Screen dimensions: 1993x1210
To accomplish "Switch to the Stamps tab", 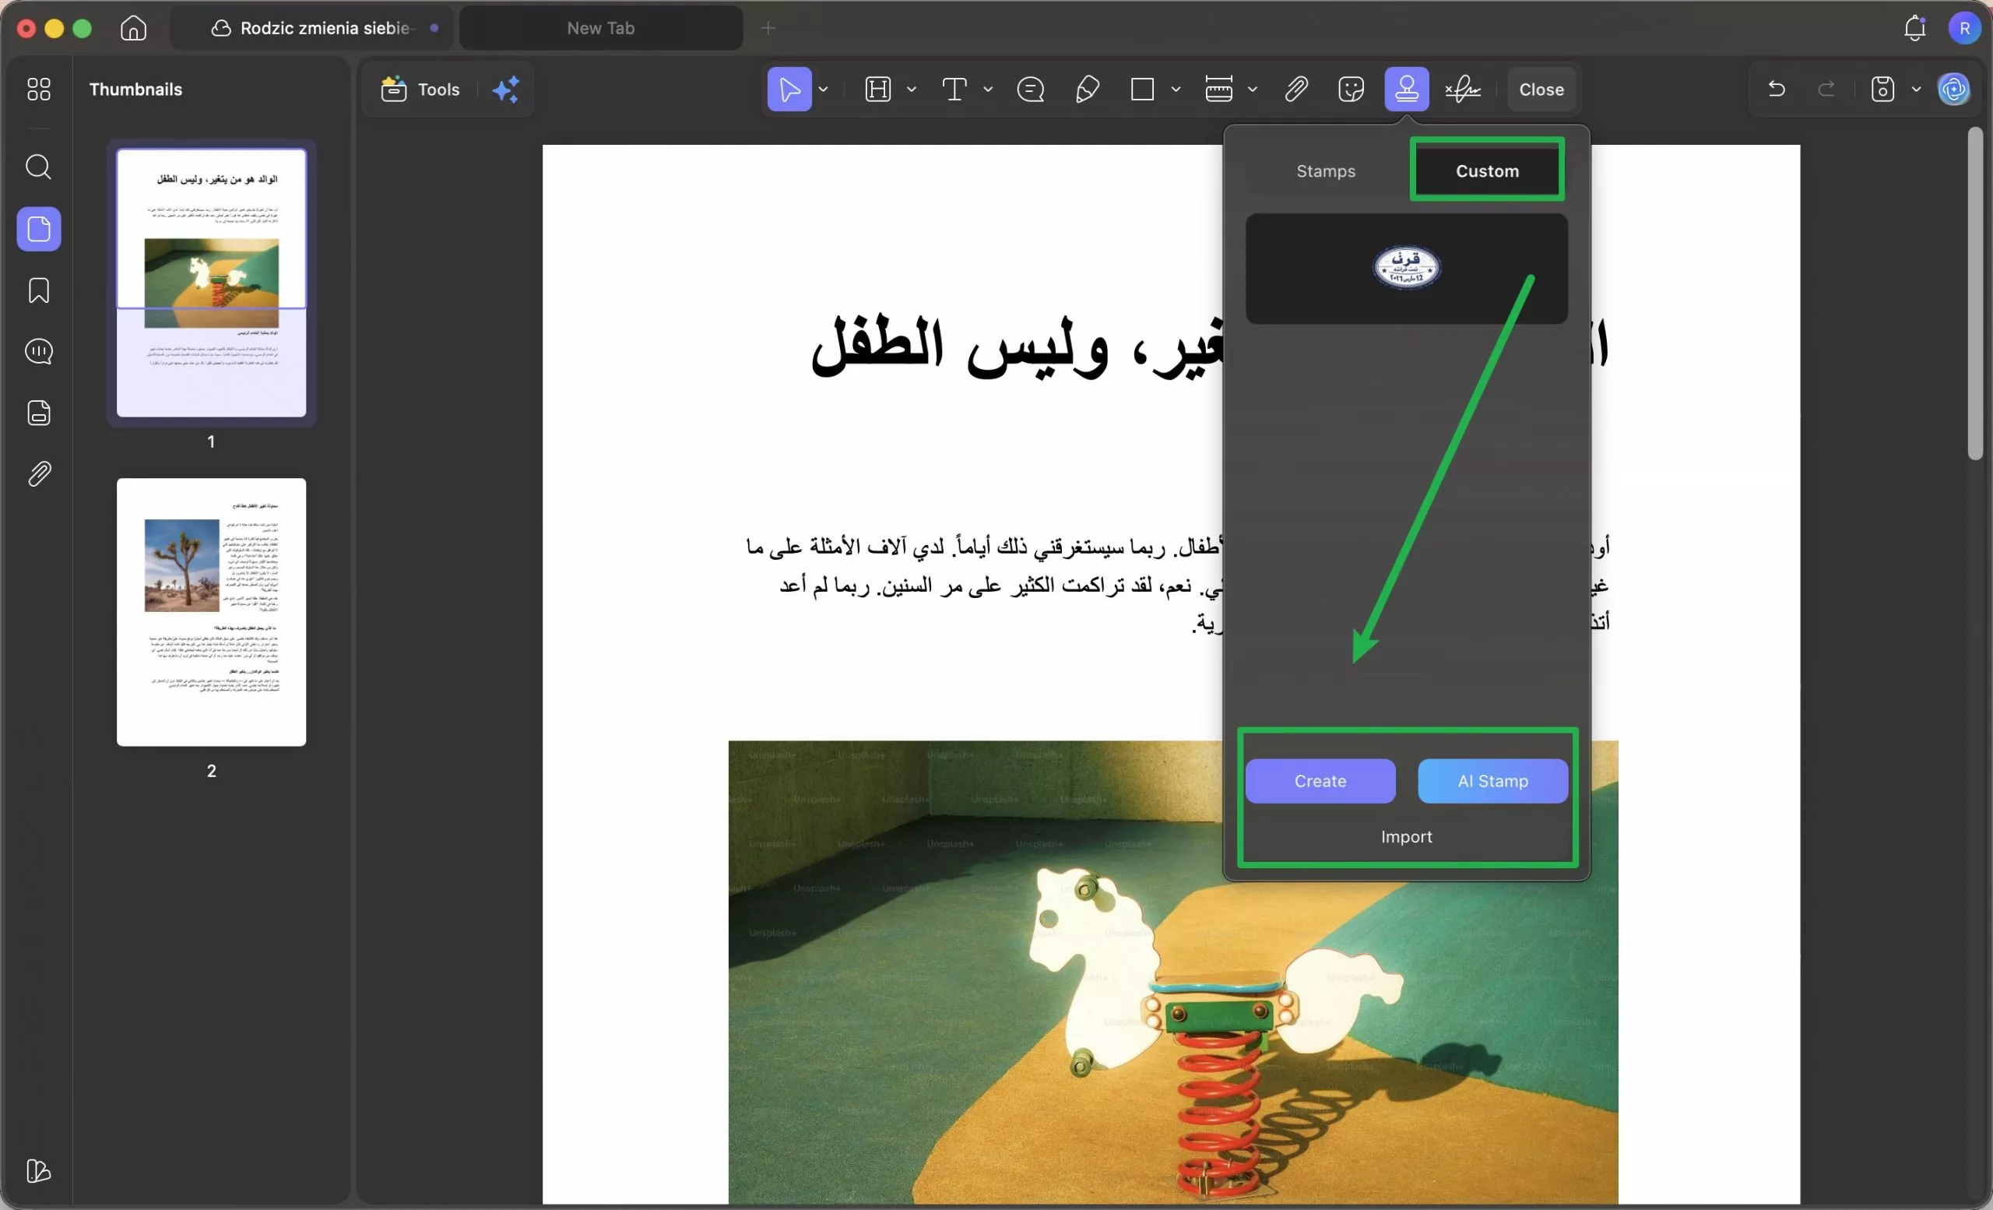I will pos(1325,171).
